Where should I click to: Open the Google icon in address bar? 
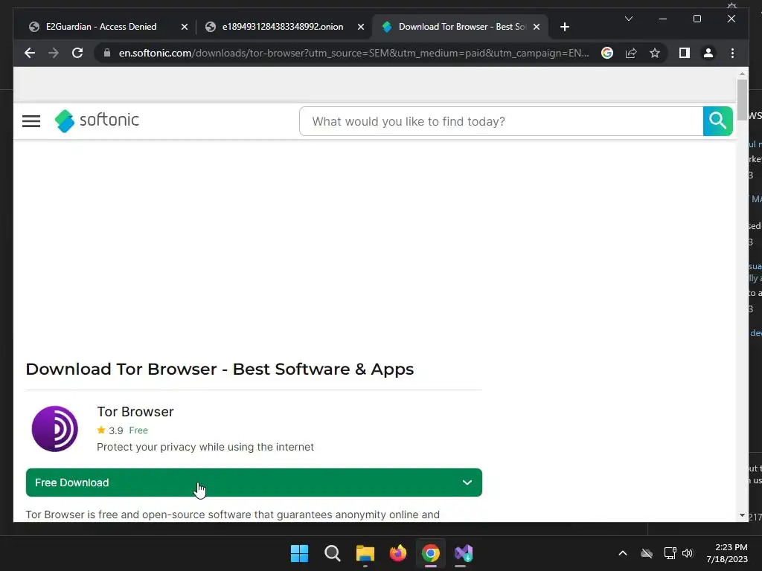point(607,53)
